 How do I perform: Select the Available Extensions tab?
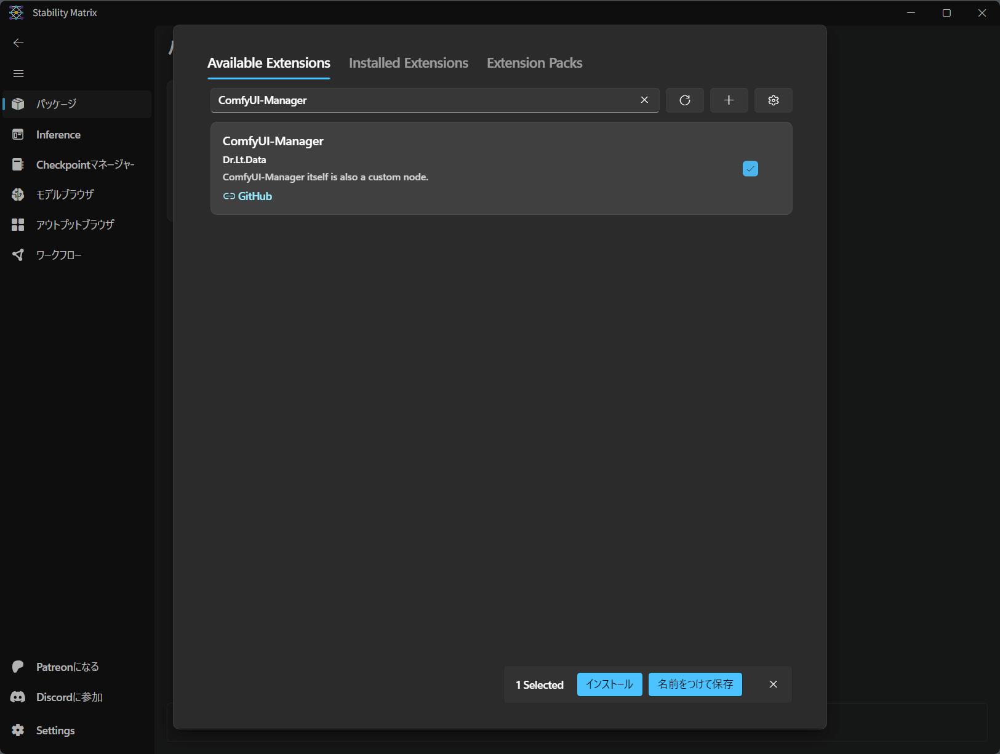(x=268, y=63)
